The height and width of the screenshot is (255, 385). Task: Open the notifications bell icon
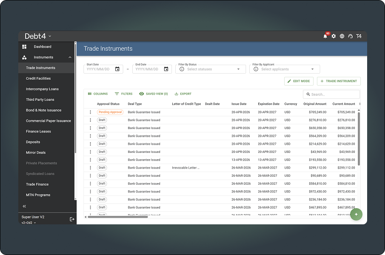point(325,36)
